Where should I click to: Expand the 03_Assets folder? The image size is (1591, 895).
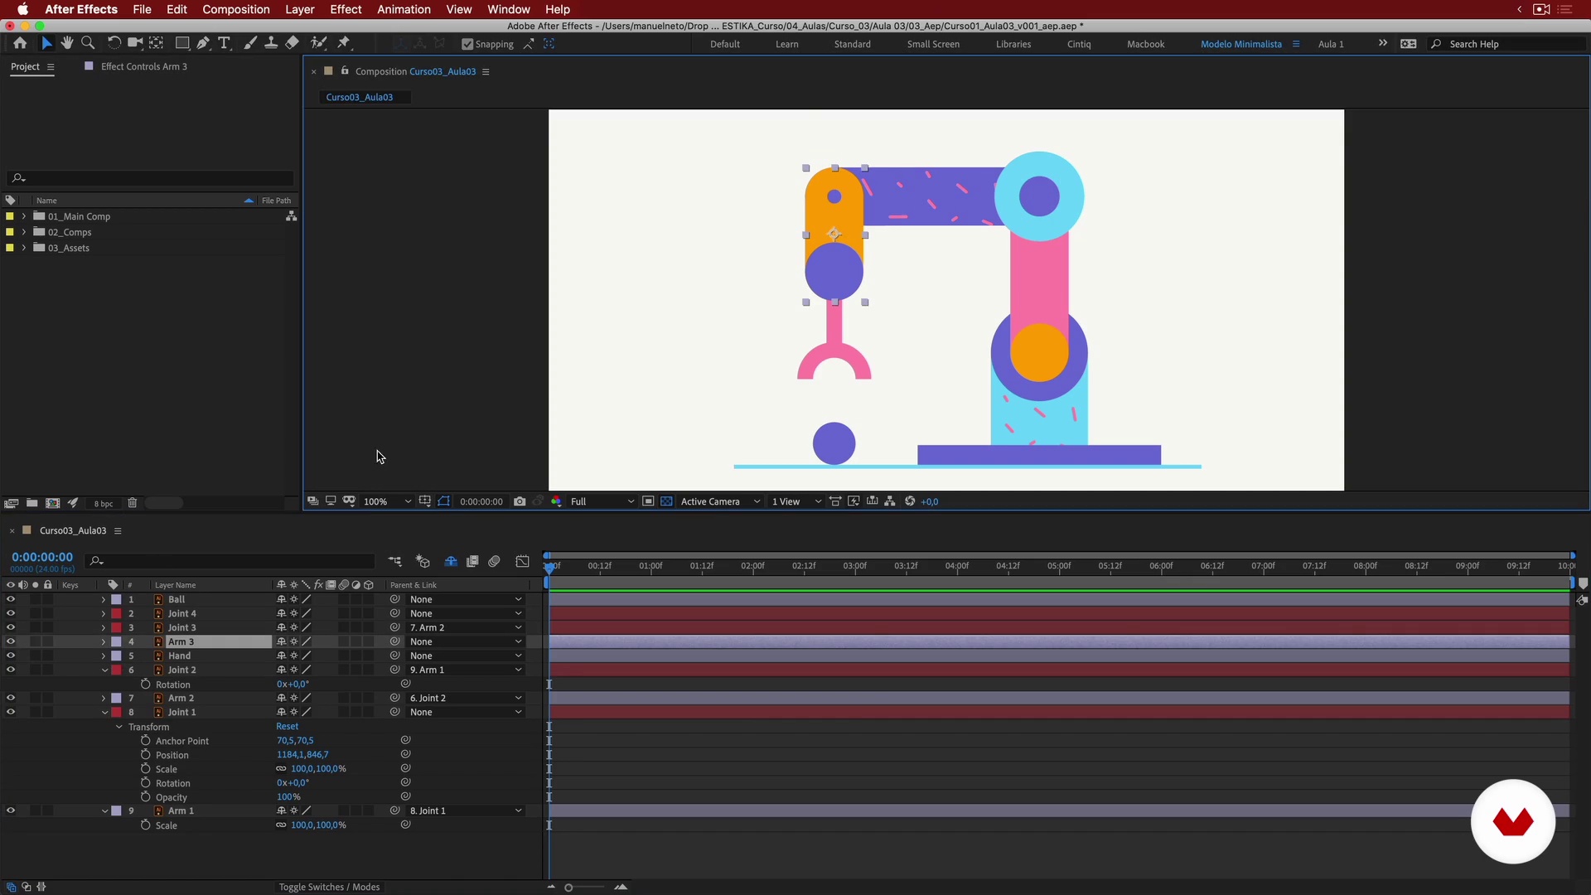(x=24, y=248)
